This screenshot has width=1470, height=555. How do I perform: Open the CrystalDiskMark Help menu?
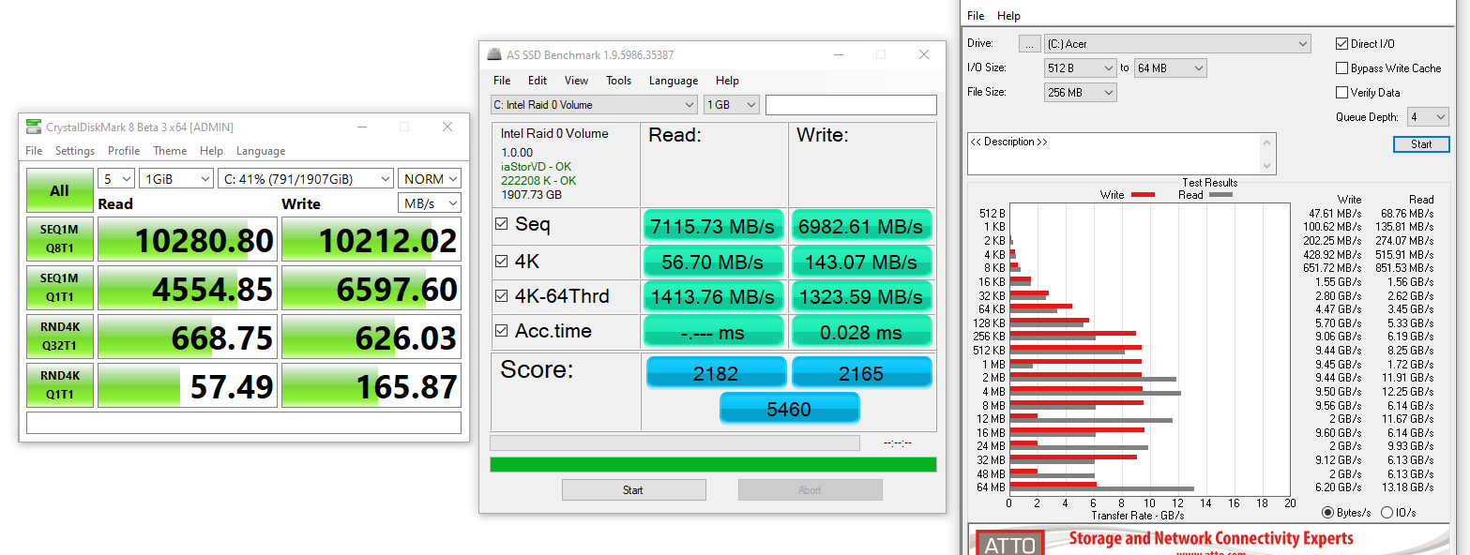211,151
